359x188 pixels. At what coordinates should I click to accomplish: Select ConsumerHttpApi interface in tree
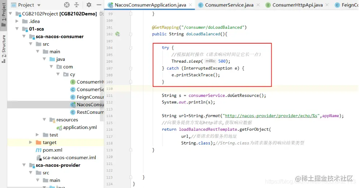[x=90, y=82]
